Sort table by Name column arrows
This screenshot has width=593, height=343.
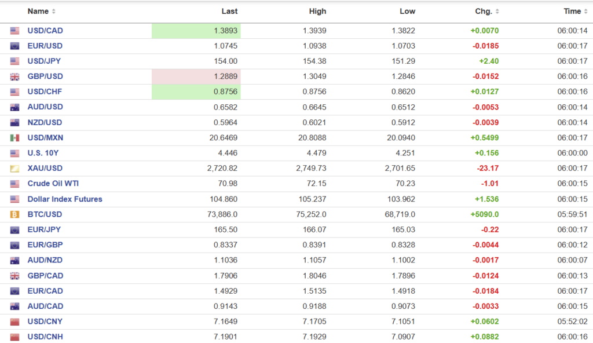point(54,12)
